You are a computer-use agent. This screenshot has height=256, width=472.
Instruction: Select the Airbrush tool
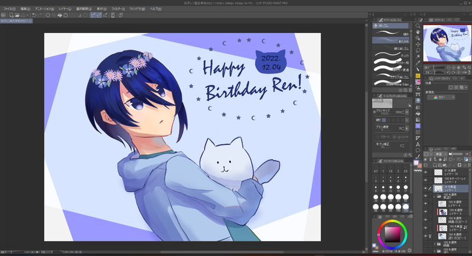pos(418,88)
